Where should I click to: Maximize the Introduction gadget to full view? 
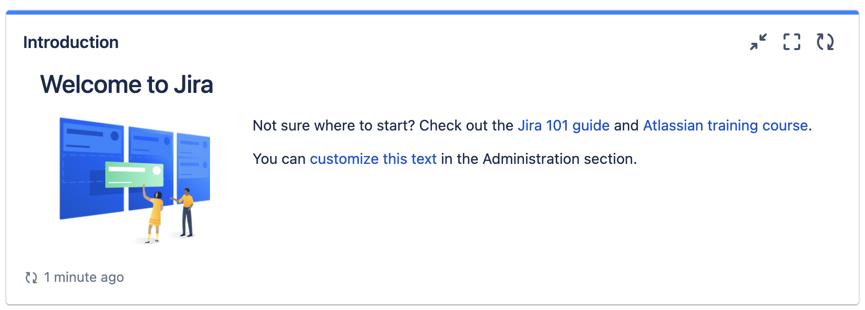pos(792,42)
